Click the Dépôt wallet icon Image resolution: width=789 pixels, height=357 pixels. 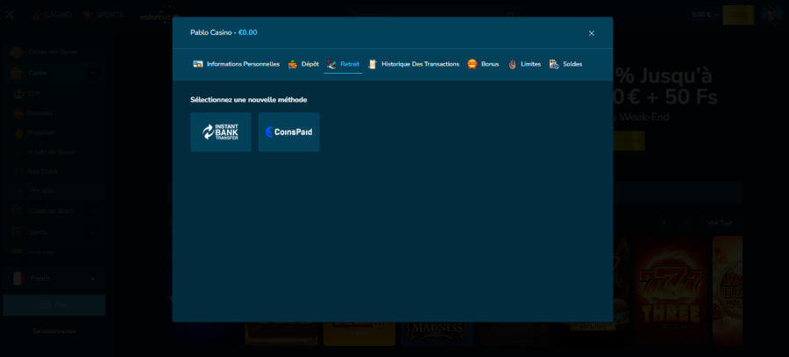[x=293, y=64]
